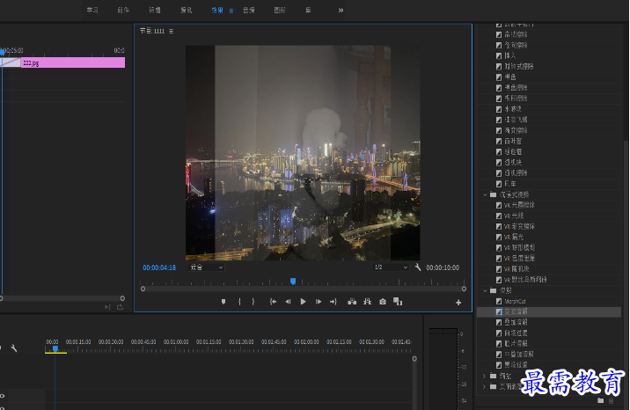Click the trash icon in Effects panel
The image size is (630, 410).
(x=612, y=401)
